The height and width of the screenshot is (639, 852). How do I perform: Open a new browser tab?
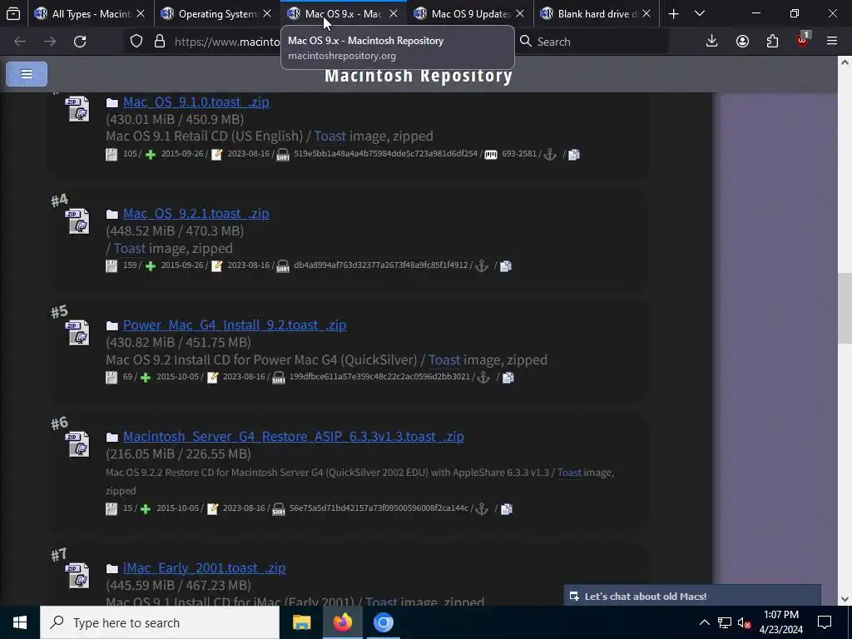click(x=673, y=13)
